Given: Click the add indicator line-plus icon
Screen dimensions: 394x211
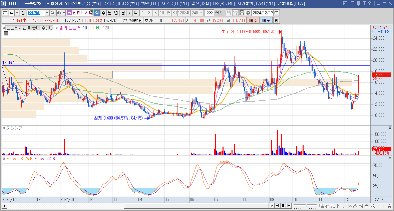Looking at the screenshot, I should (x=236, y=13).
